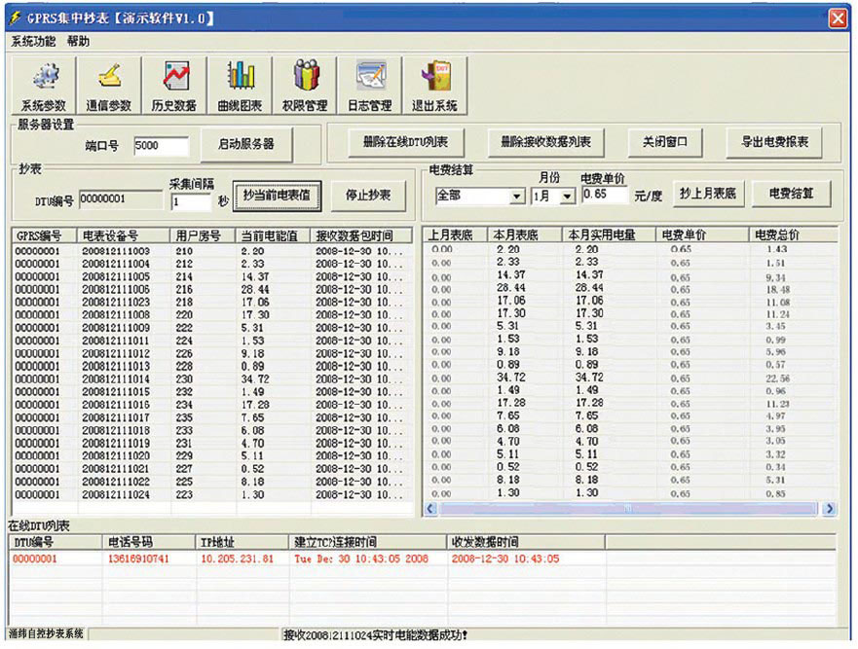
Task: Open 通信参数 toolbar icon
Action: 109,86
